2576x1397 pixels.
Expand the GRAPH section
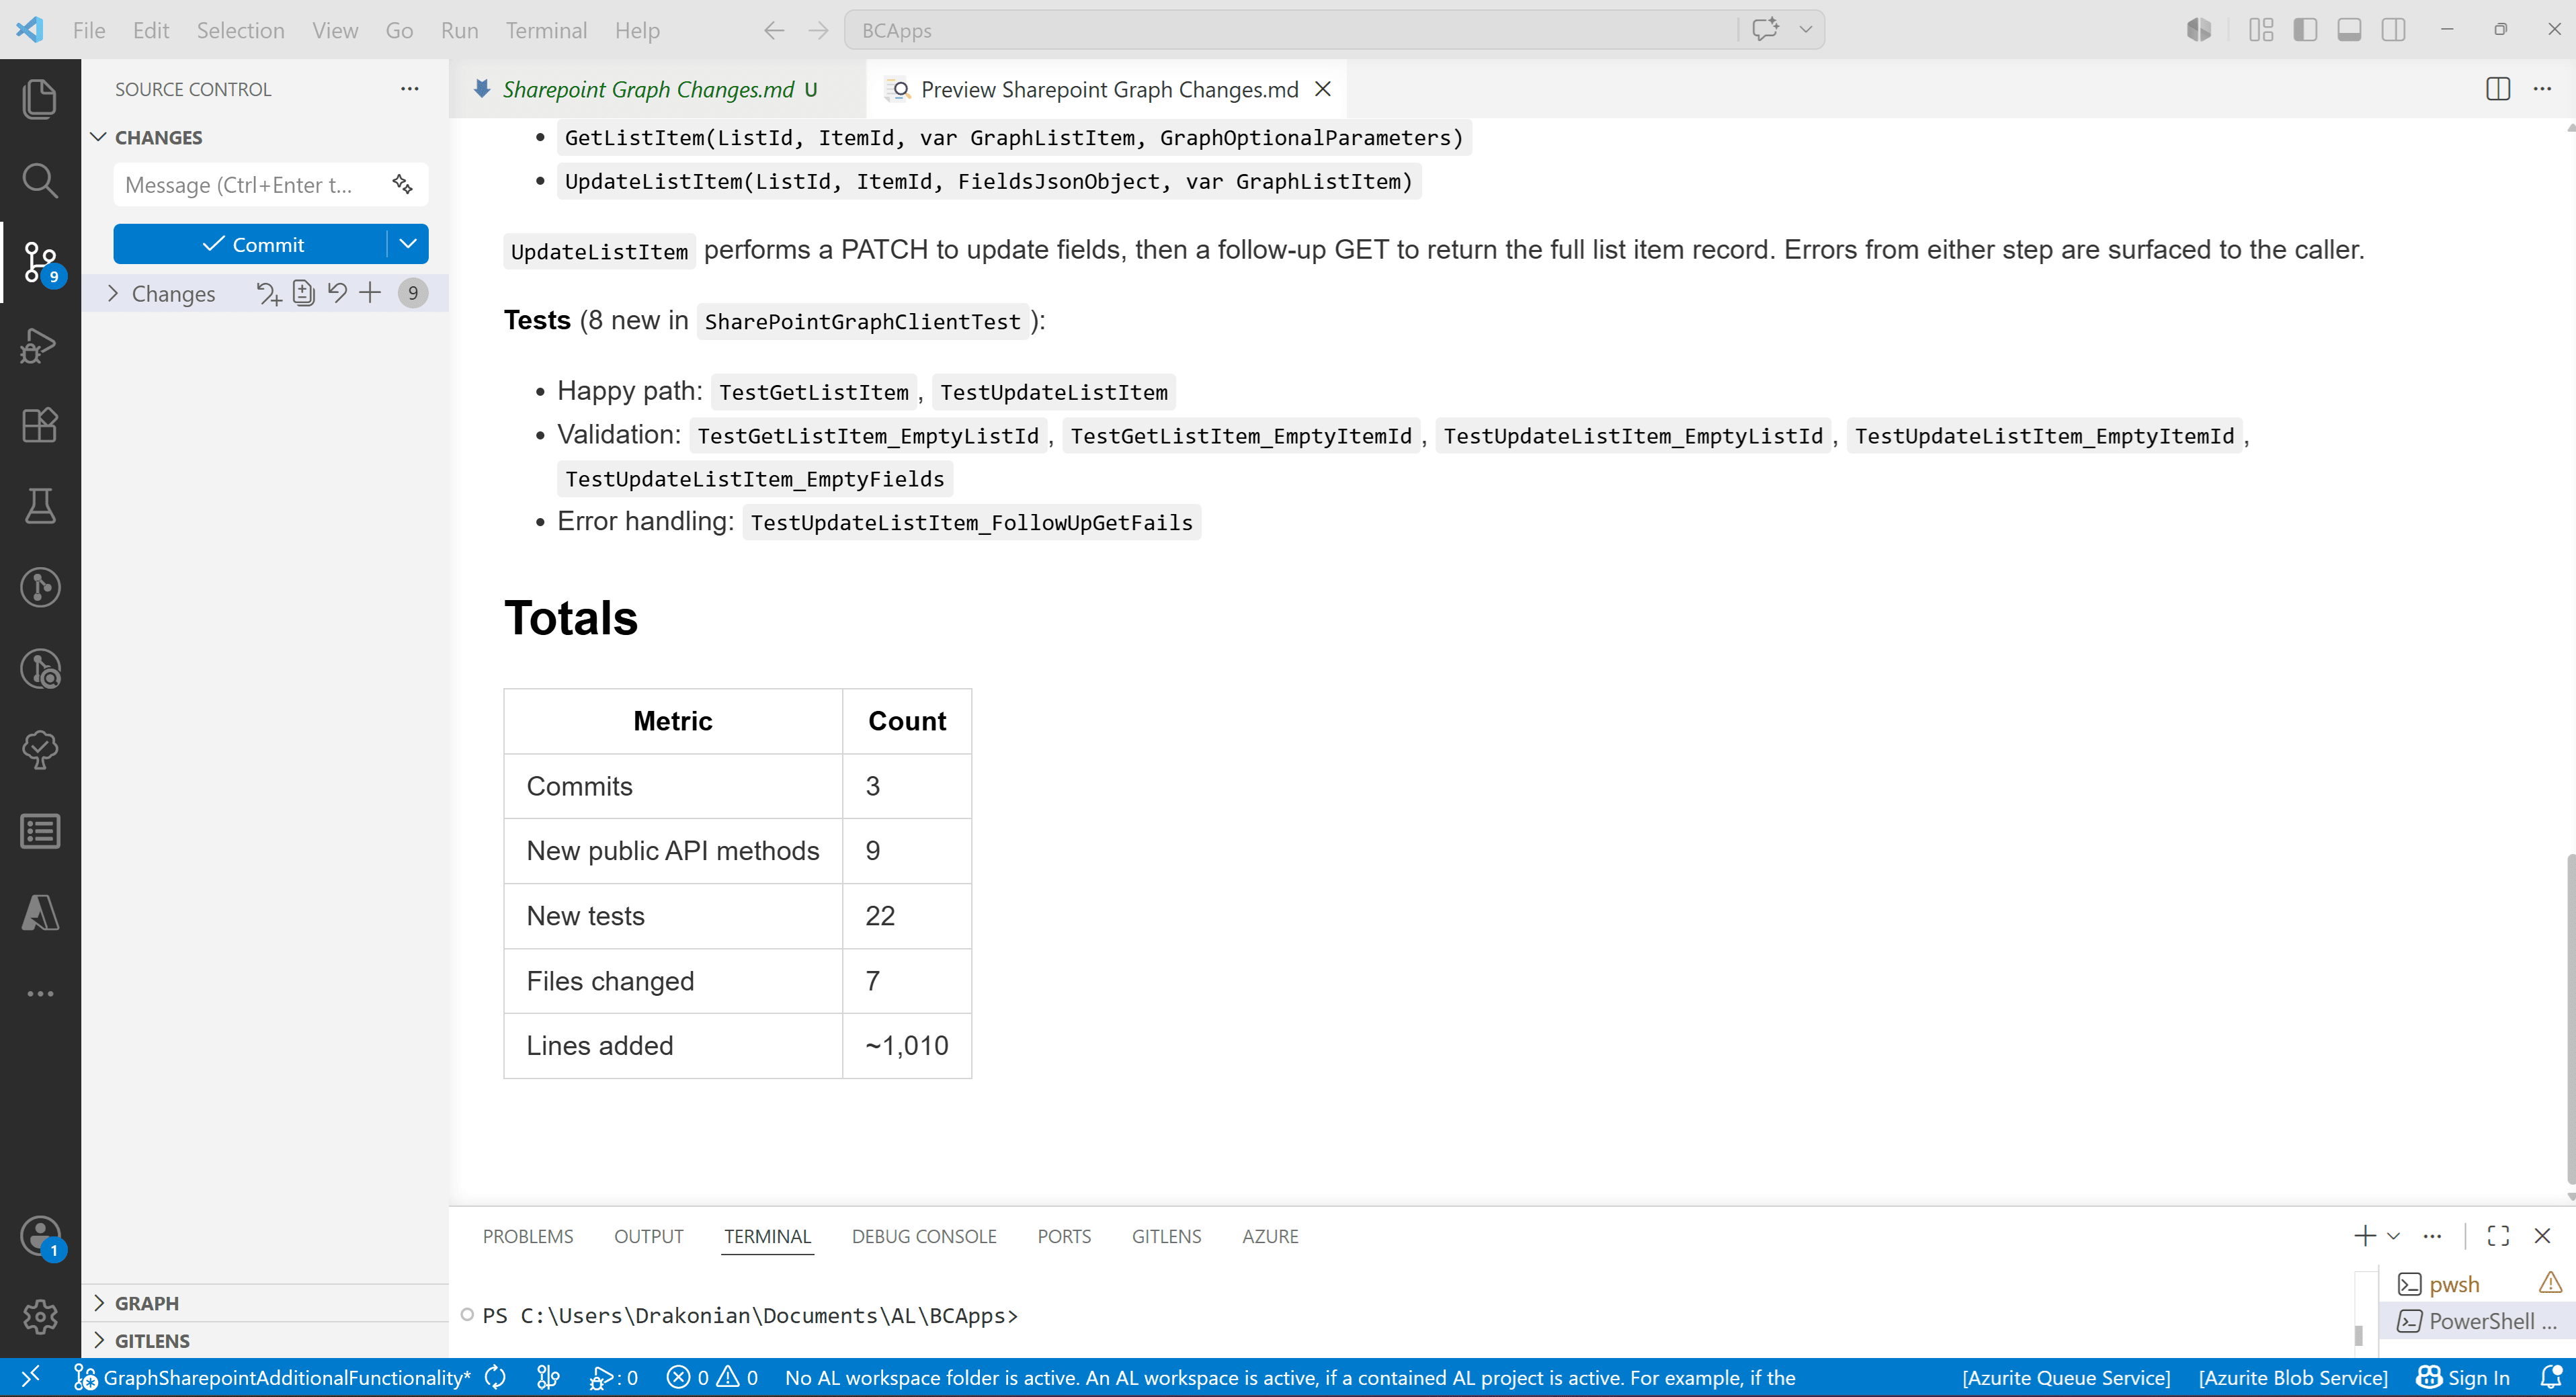click(x=99, y=1303)
